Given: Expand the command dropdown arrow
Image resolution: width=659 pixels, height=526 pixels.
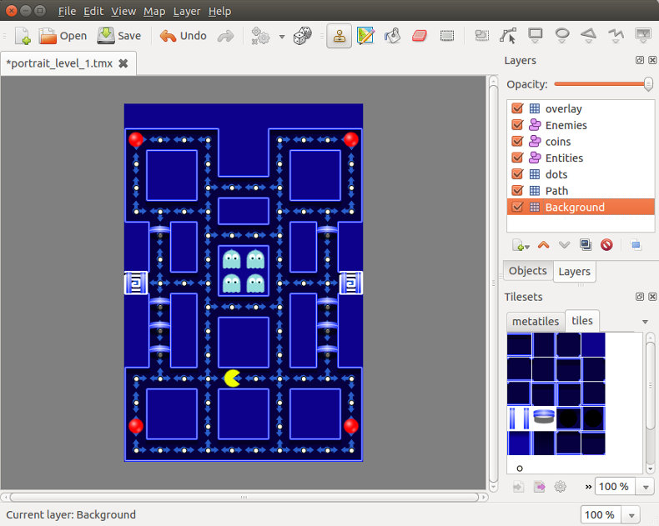Looking at the screenshot, I should pyautogui.click(x=282, y=37).
